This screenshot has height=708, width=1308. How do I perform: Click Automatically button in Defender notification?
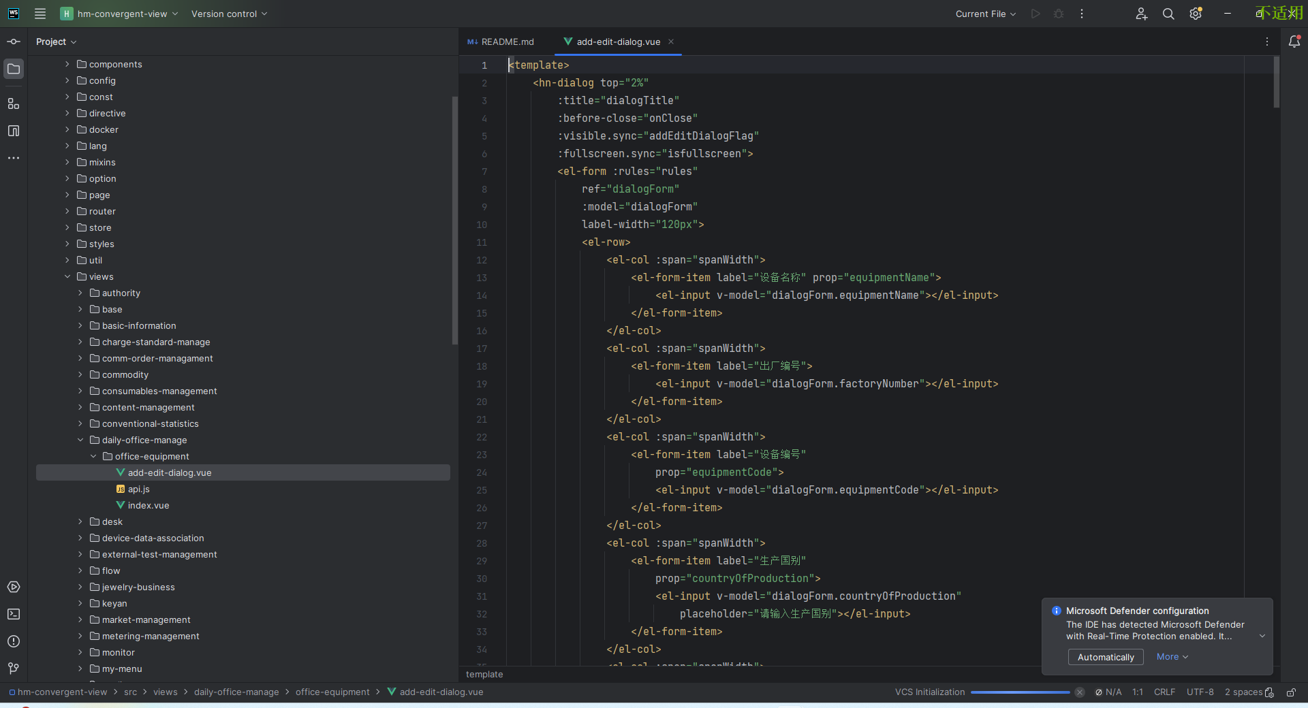pos(1106,657)
